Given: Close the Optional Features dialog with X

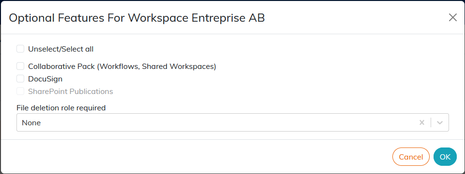Looking at the screenshot, I should pos(452,18).
